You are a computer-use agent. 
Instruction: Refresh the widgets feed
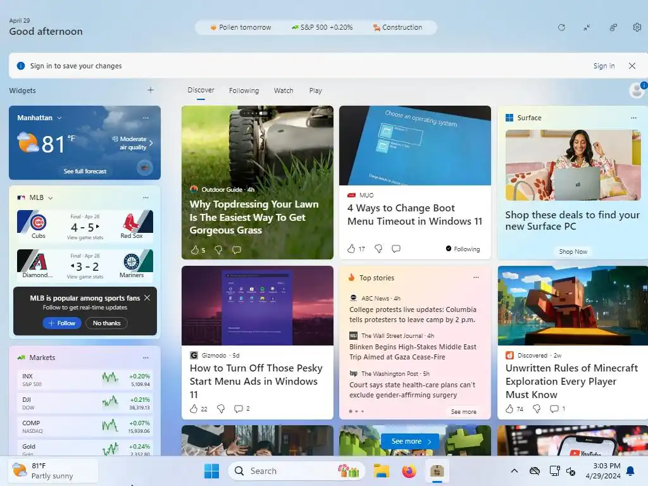pyautogui.click(x=561, y=27)
